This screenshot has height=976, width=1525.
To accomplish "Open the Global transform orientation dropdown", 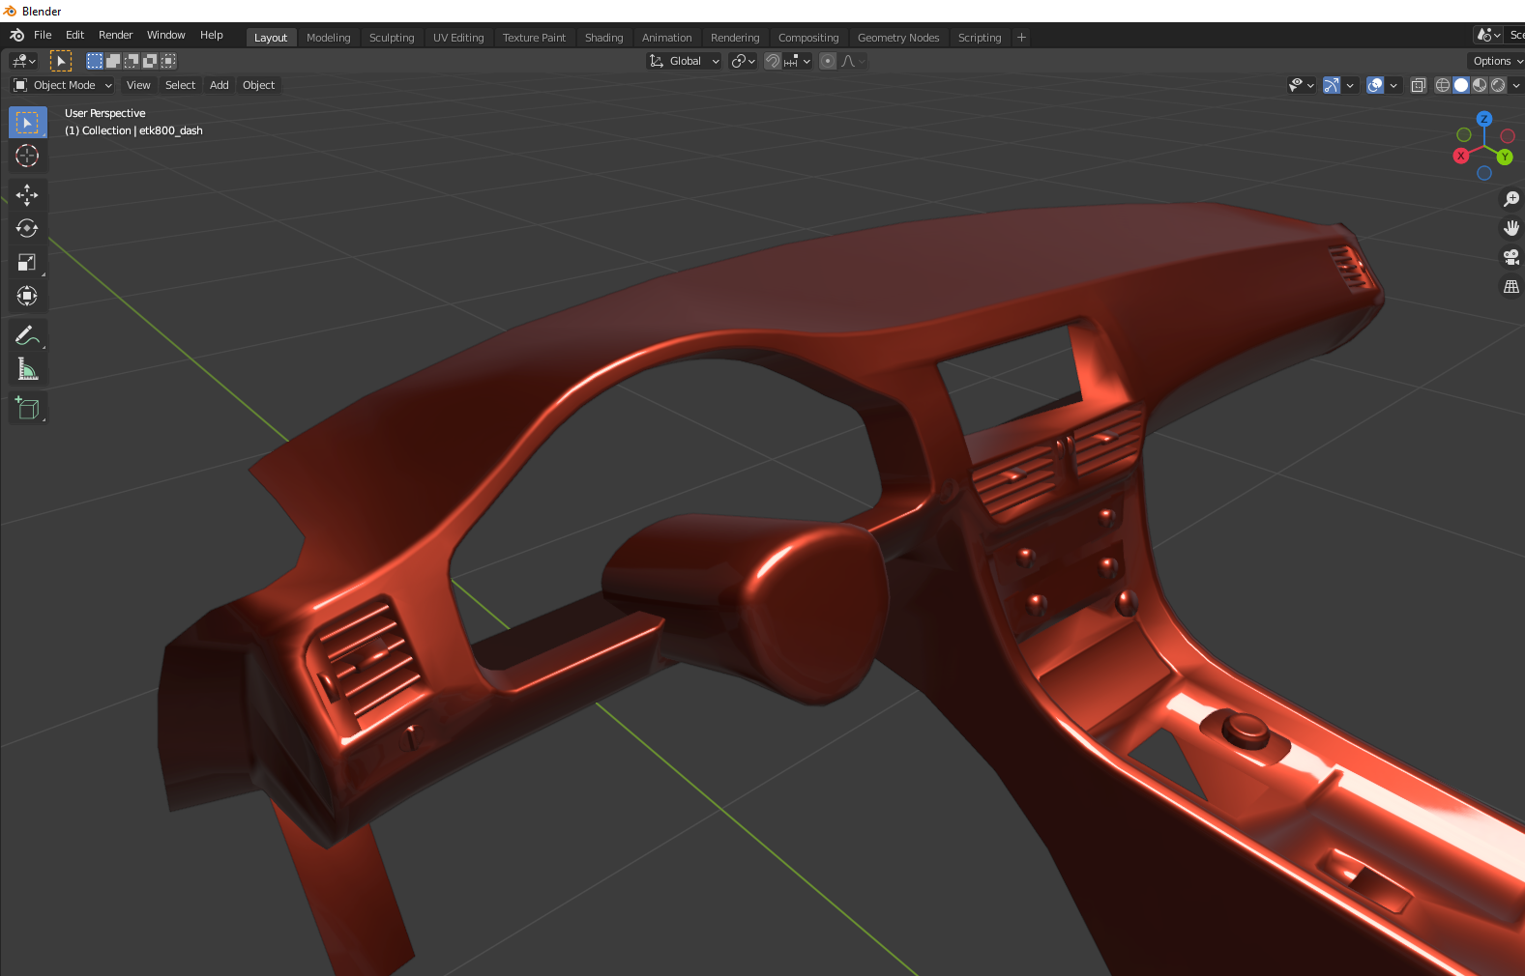I will 685,61.
